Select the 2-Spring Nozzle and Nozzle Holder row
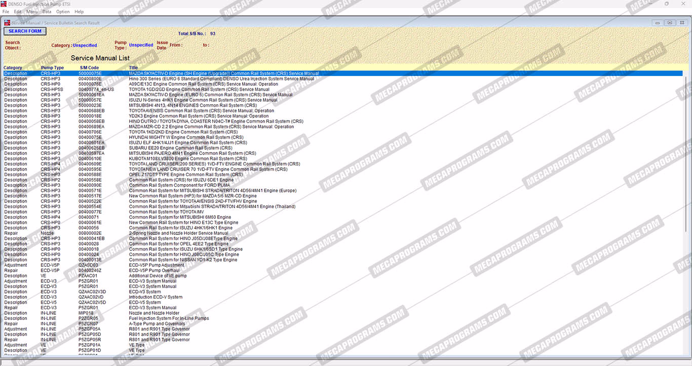The width and height of the screenshot is (692, 366). (178, 233)
